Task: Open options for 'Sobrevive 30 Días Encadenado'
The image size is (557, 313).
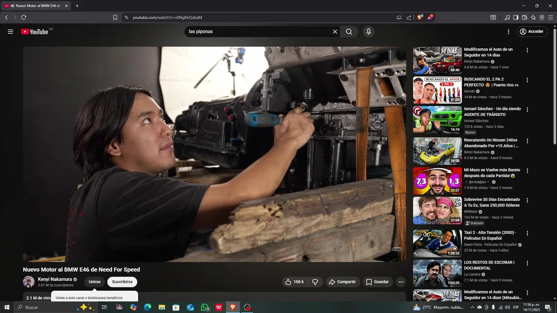Action: tap(527, 200)
